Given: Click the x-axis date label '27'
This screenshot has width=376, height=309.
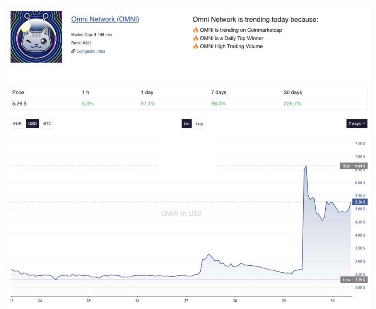Looking at the screenshot, I should pyautogui.click(x=186, y=301).
